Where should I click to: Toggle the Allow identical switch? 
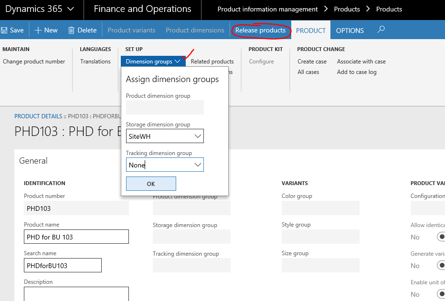pos(441,237)
